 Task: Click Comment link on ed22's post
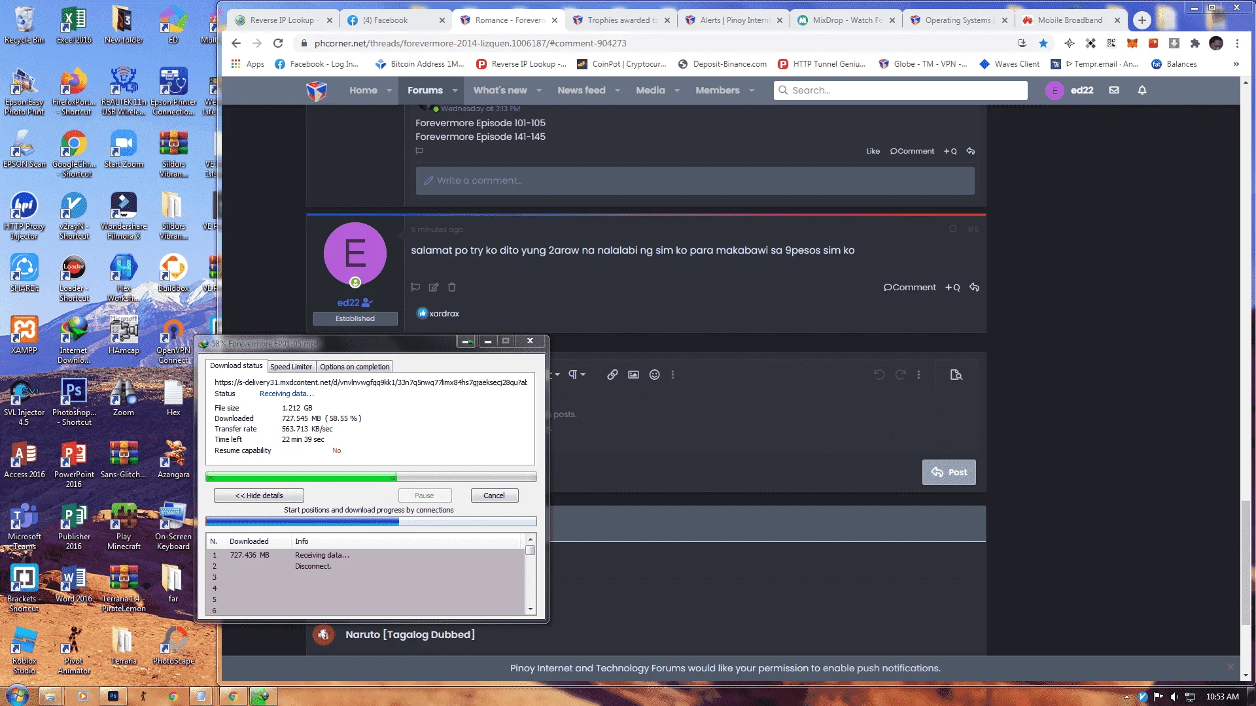910,287
